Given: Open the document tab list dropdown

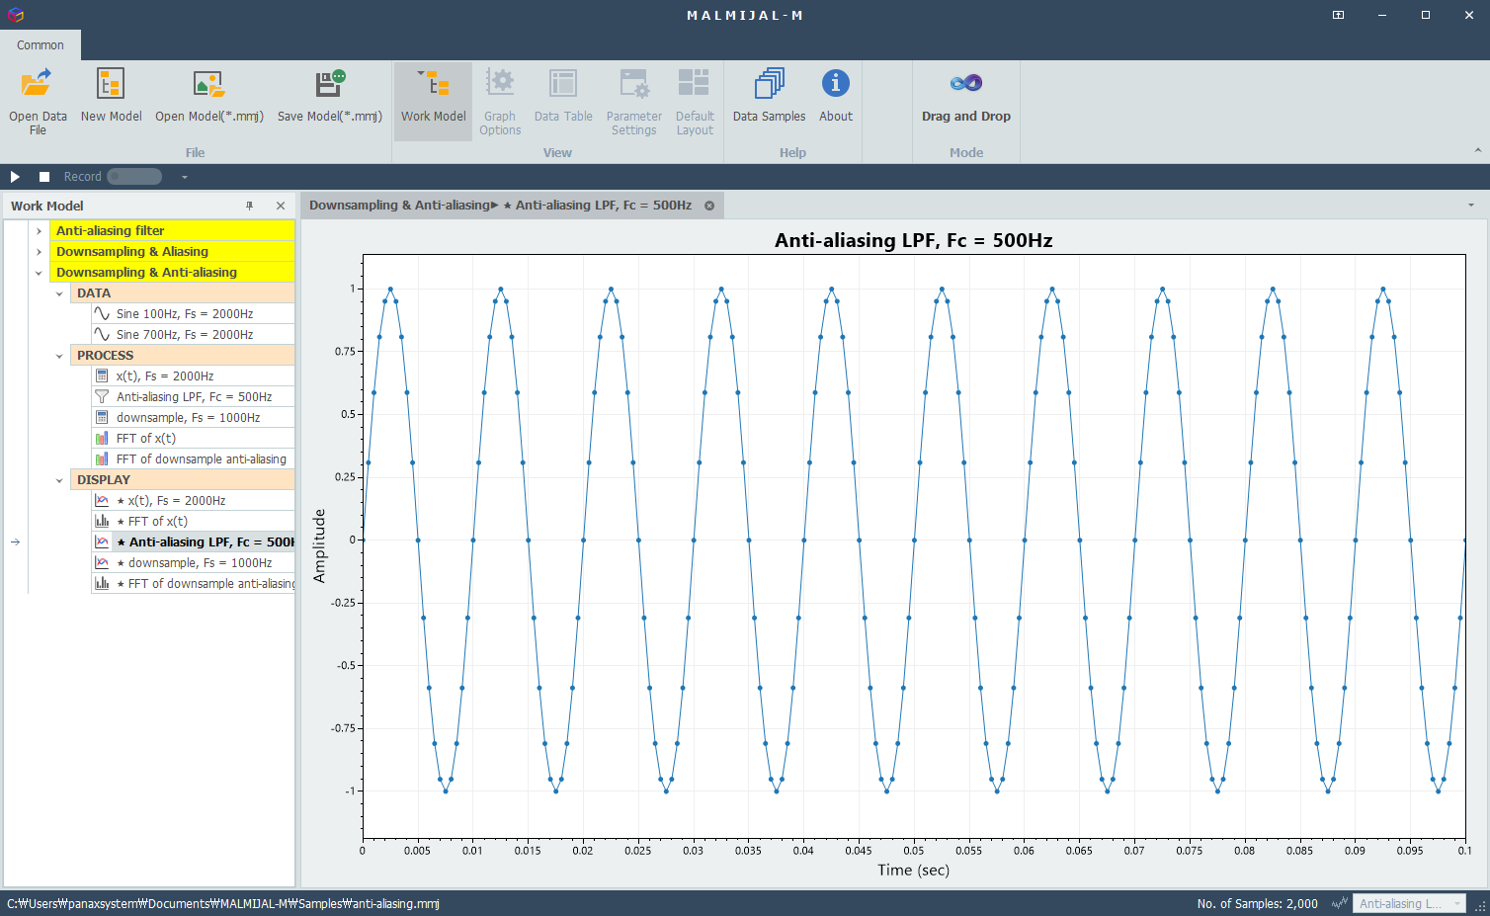Looking at the screenshot, I should tap(1471, 206).
